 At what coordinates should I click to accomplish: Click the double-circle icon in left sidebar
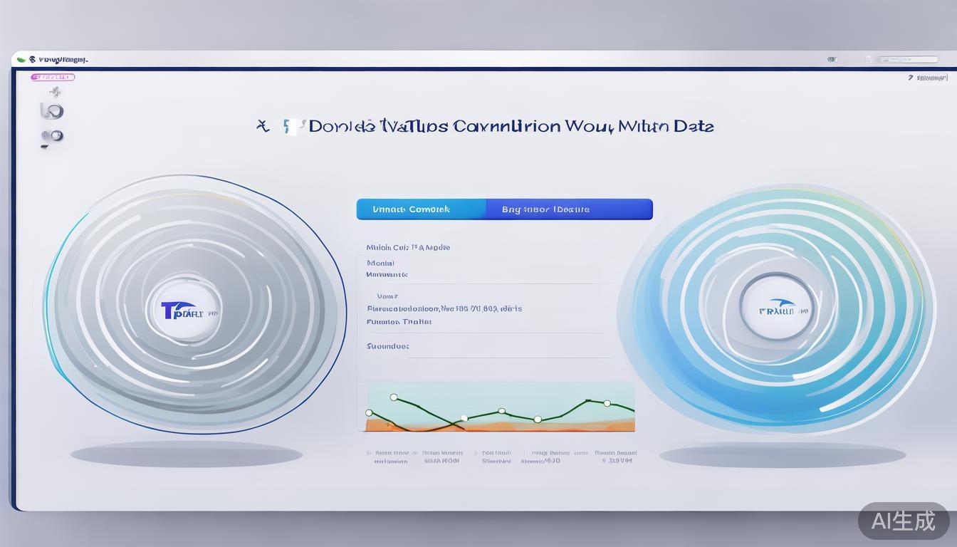[51, 136]
